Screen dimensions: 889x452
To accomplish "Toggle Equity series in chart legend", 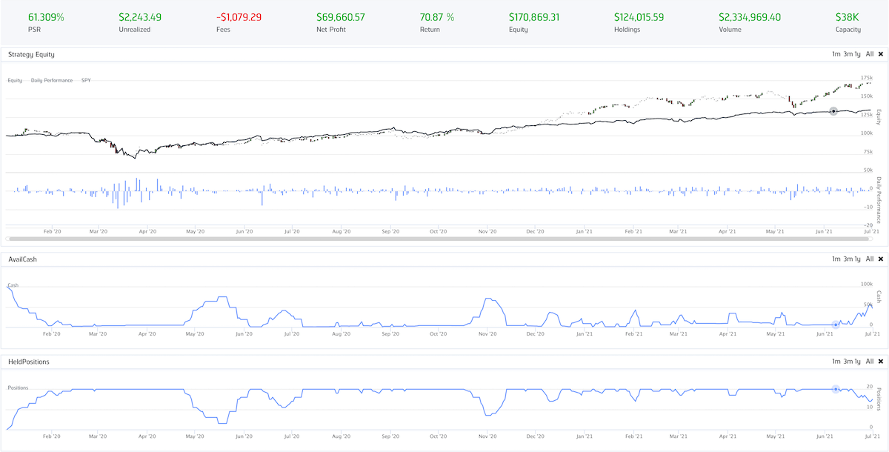I will 15,80.
